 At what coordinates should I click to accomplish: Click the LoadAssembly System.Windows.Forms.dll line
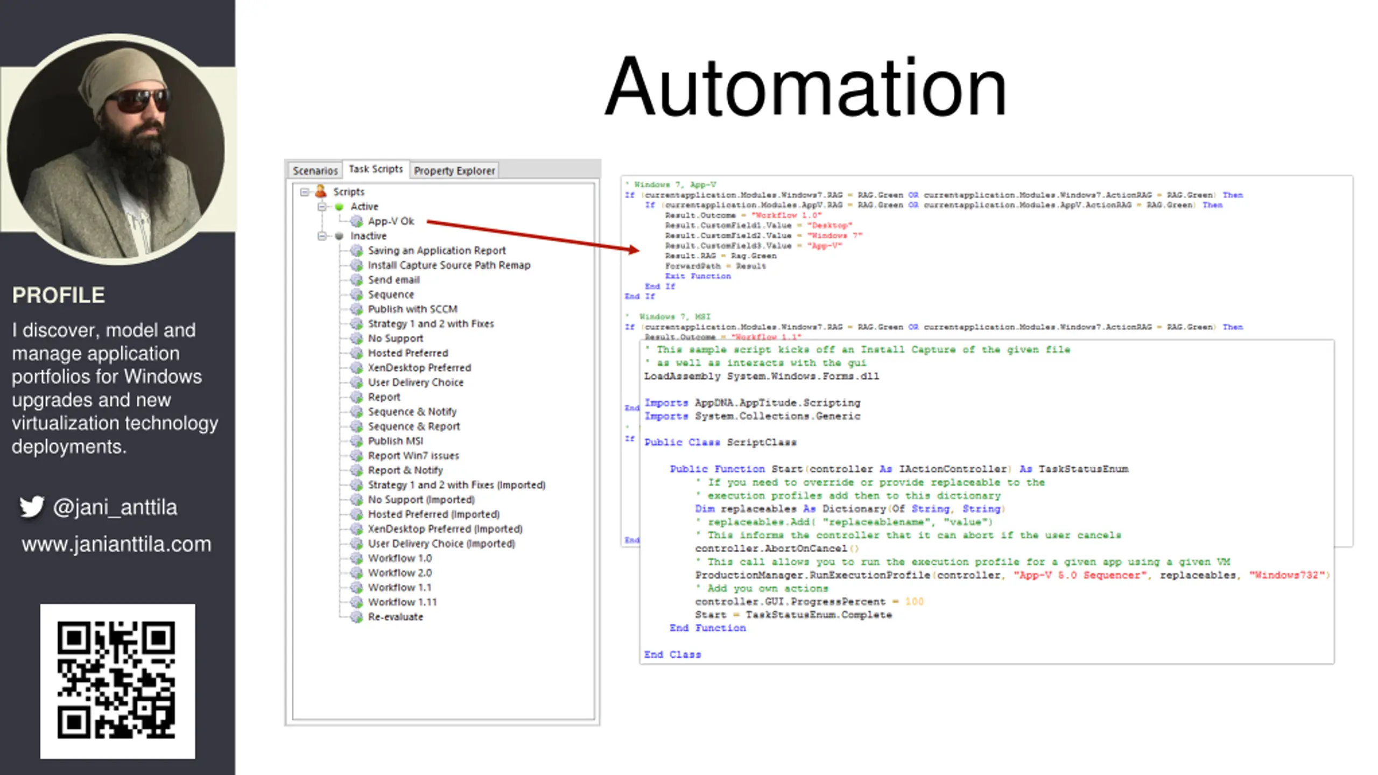762,376
